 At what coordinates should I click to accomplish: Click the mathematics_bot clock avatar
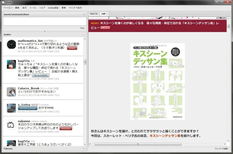point(11,44)
